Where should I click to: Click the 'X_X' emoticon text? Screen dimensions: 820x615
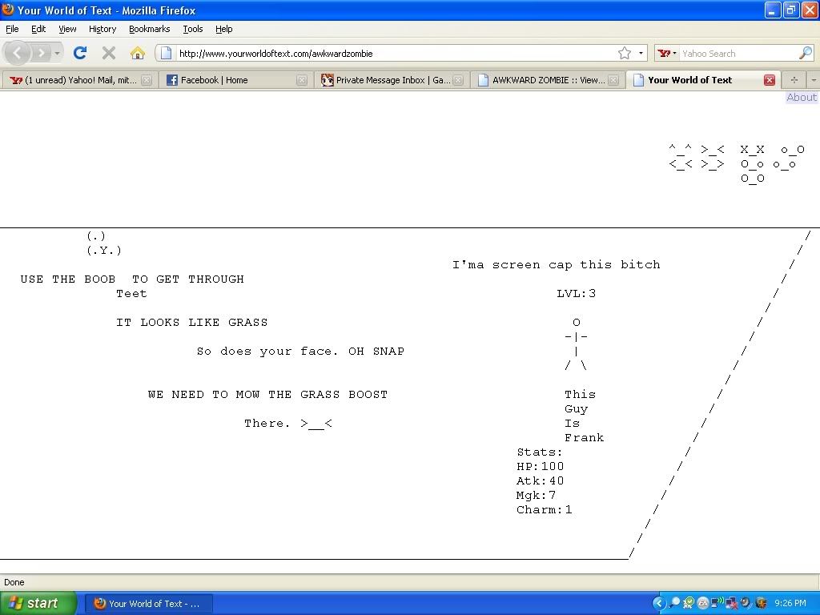click(752, 150)
